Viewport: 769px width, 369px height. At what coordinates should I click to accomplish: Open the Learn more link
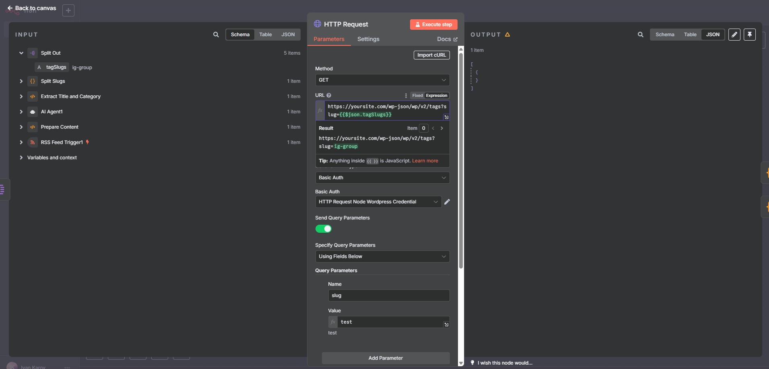click(x=425, y=161)
